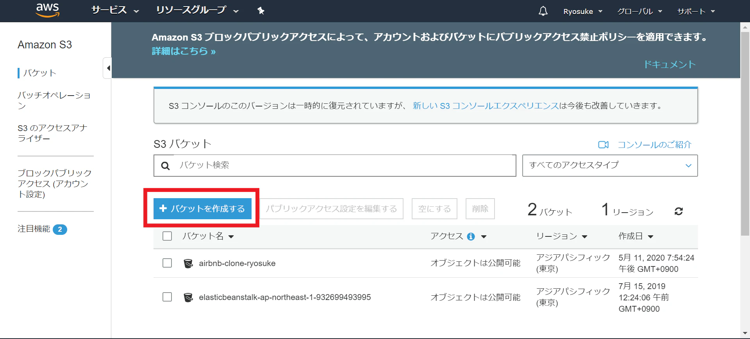Click the バケットを作成する button
Viewport: 750px width, 339px height.
point(202,209)
